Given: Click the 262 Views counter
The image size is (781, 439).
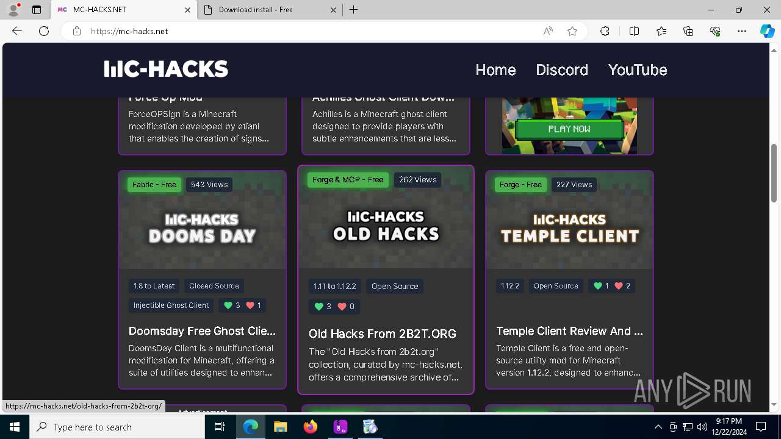Looking at the screenshot, I should pyautogui.click(x=417, y=180).
